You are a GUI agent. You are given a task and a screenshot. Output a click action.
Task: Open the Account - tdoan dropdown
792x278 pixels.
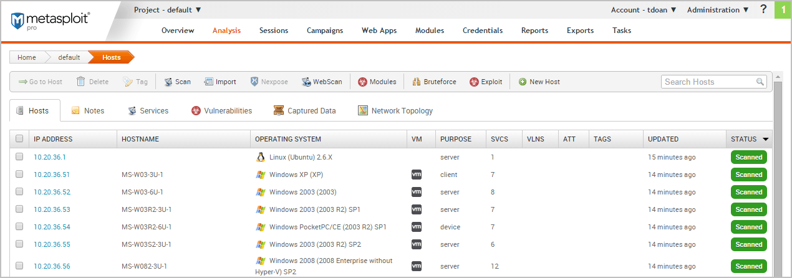click(643, 10)
